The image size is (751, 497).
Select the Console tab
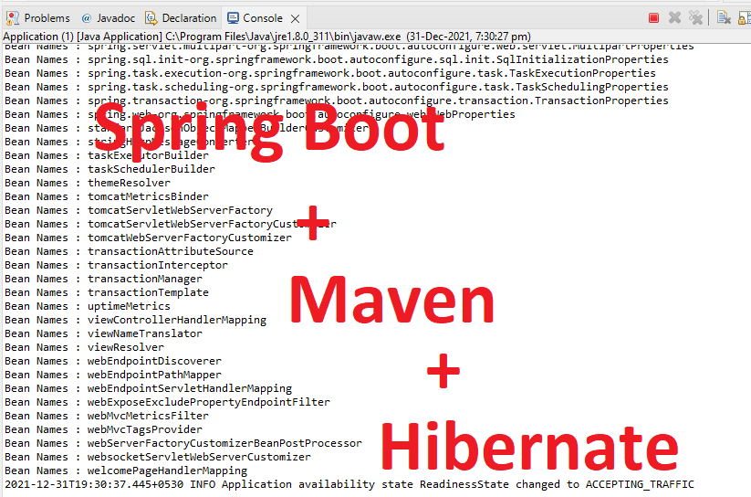pos(255,18)
